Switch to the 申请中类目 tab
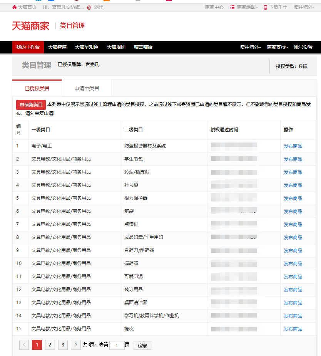Screen dimensions: 321x356 point(87,88)
